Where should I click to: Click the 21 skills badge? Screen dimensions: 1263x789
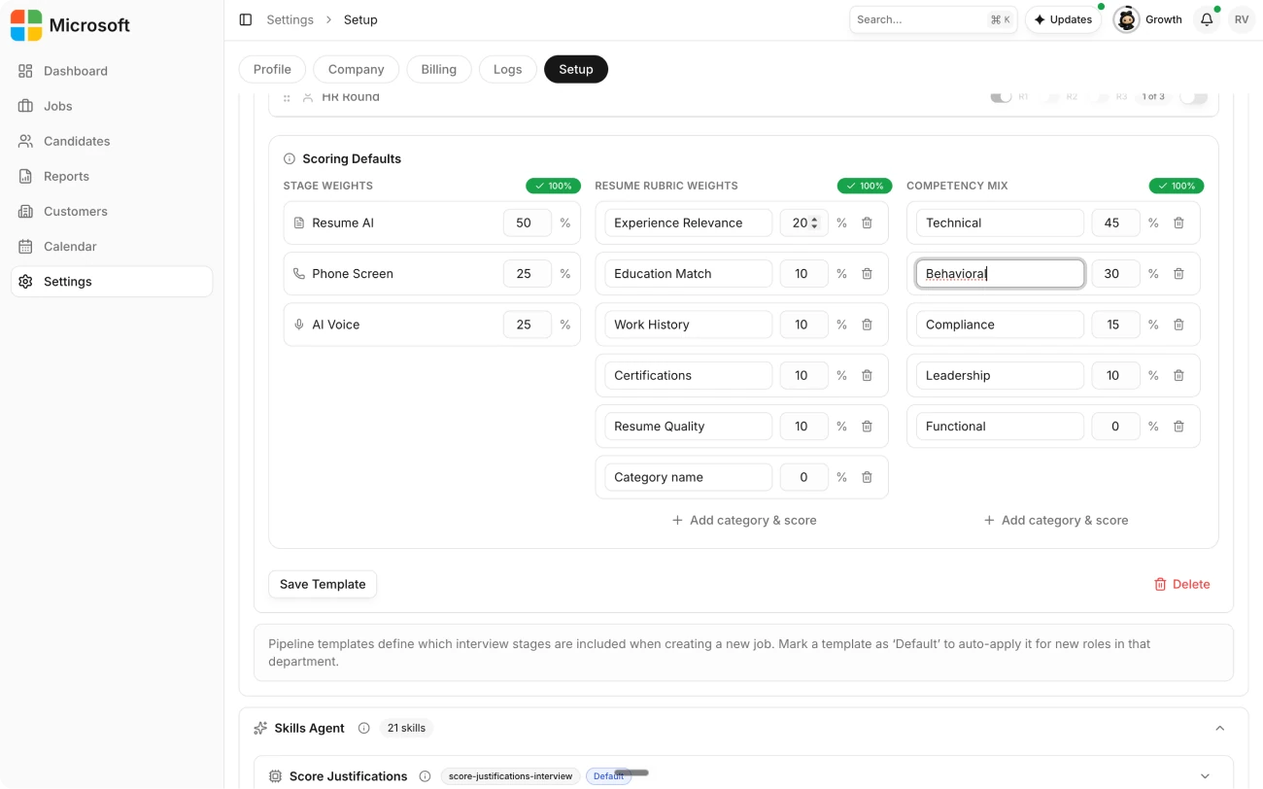click(406, 728)
